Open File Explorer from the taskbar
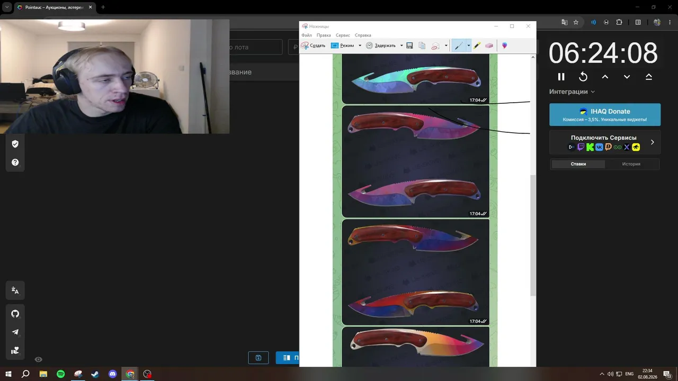This screenshot has width=678, height=381. click(x=43, y=374)
